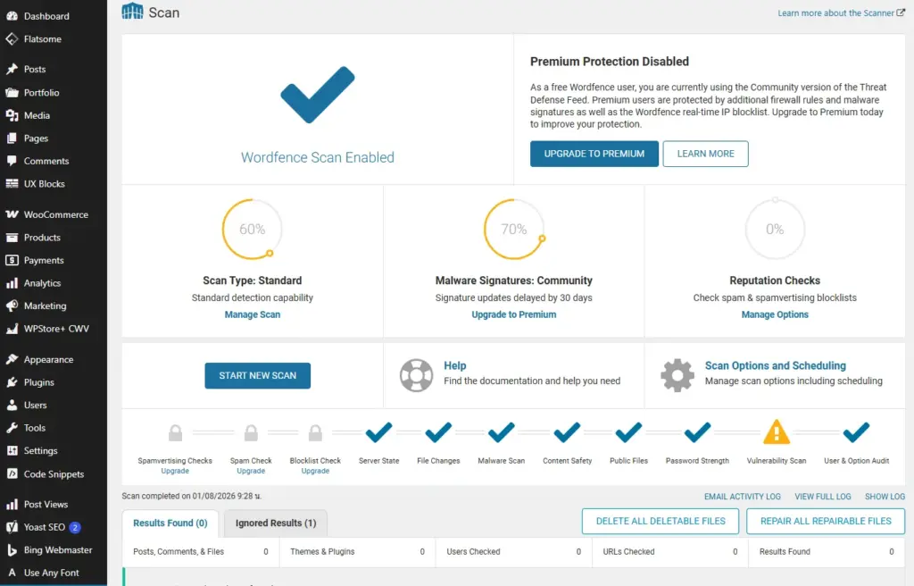Screen dimensions: 914x586
Task: Click the 'Posts, Comments, & Files' text
Action: pyautogui.click(x=179, y=551)
